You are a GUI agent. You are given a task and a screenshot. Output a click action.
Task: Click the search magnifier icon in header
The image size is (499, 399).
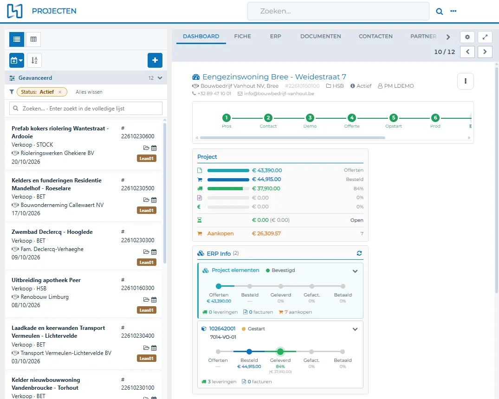(439, 12)
